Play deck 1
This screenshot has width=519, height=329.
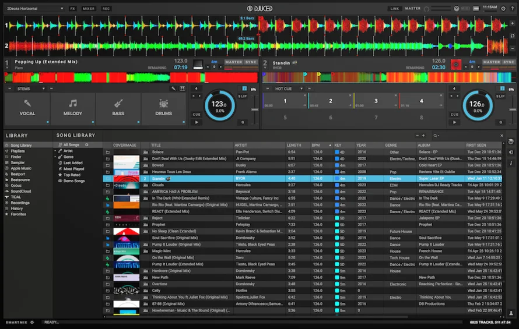point(197,122)
